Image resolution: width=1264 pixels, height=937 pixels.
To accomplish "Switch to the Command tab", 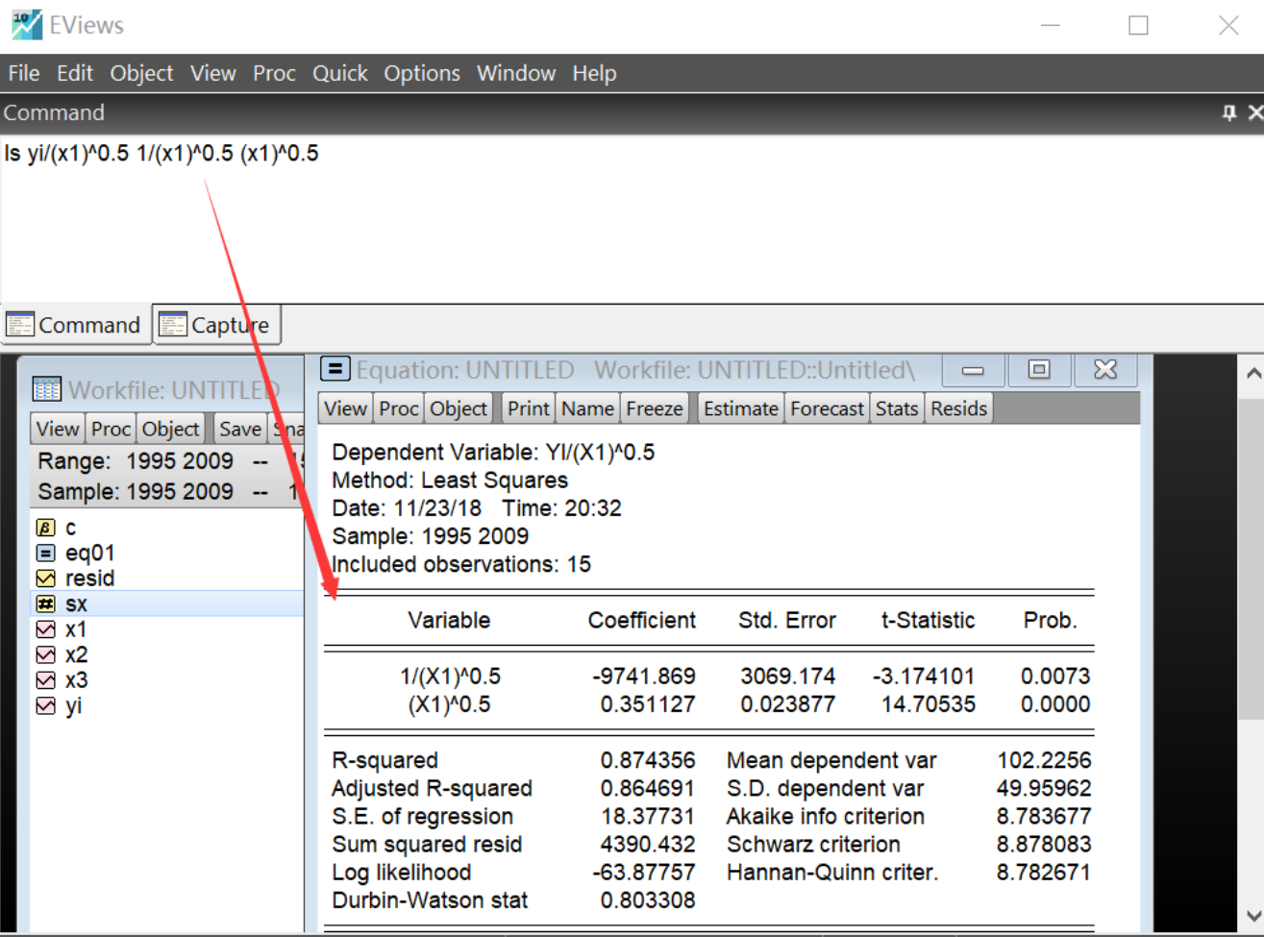I will point(76,325).
